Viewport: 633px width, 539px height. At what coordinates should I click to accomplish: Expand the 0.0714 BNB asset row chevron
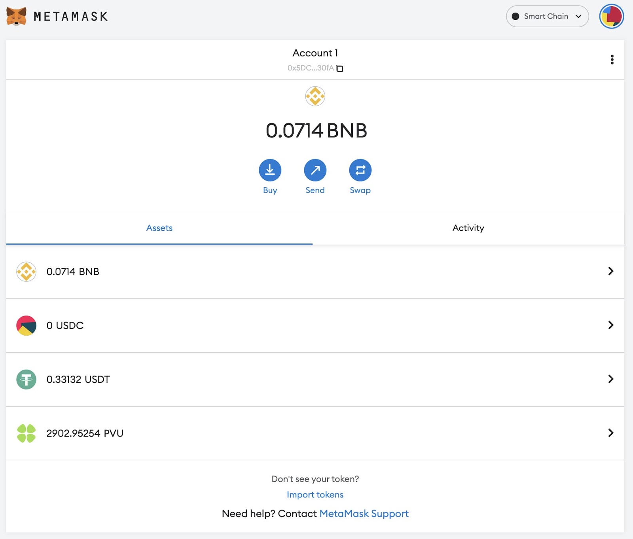(611, 271)
